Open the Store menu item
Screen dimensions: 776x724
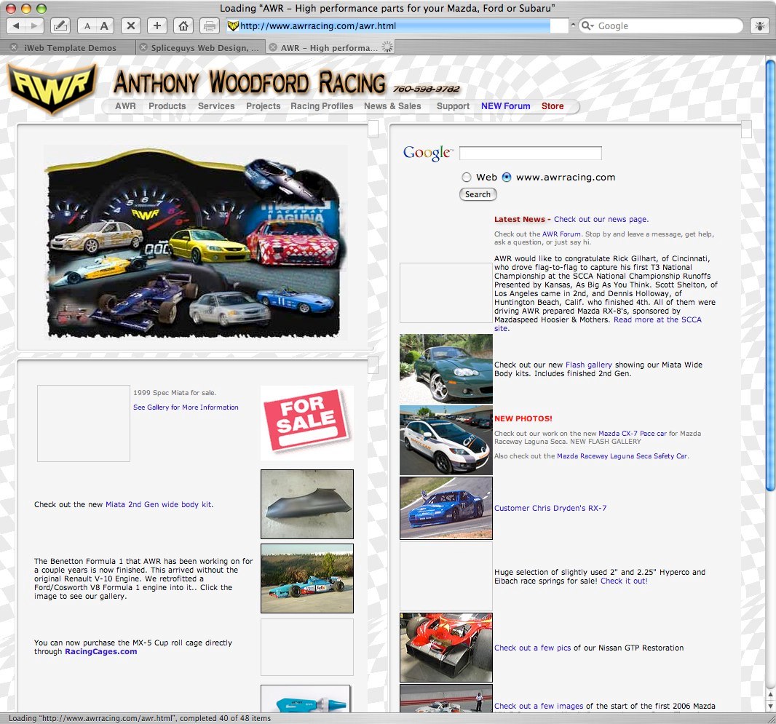click(x=553, y=106)
